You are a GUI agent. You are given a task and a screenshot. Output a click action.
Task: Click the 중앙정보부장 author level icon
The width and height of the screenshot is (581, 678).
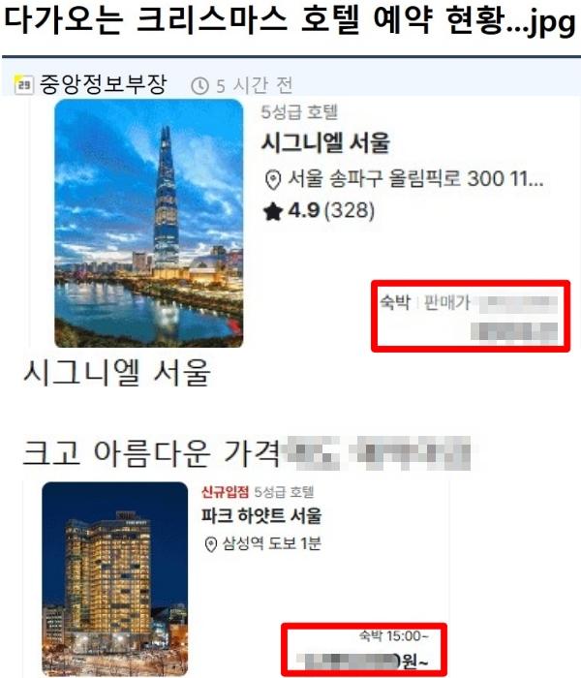click(23, 85)
